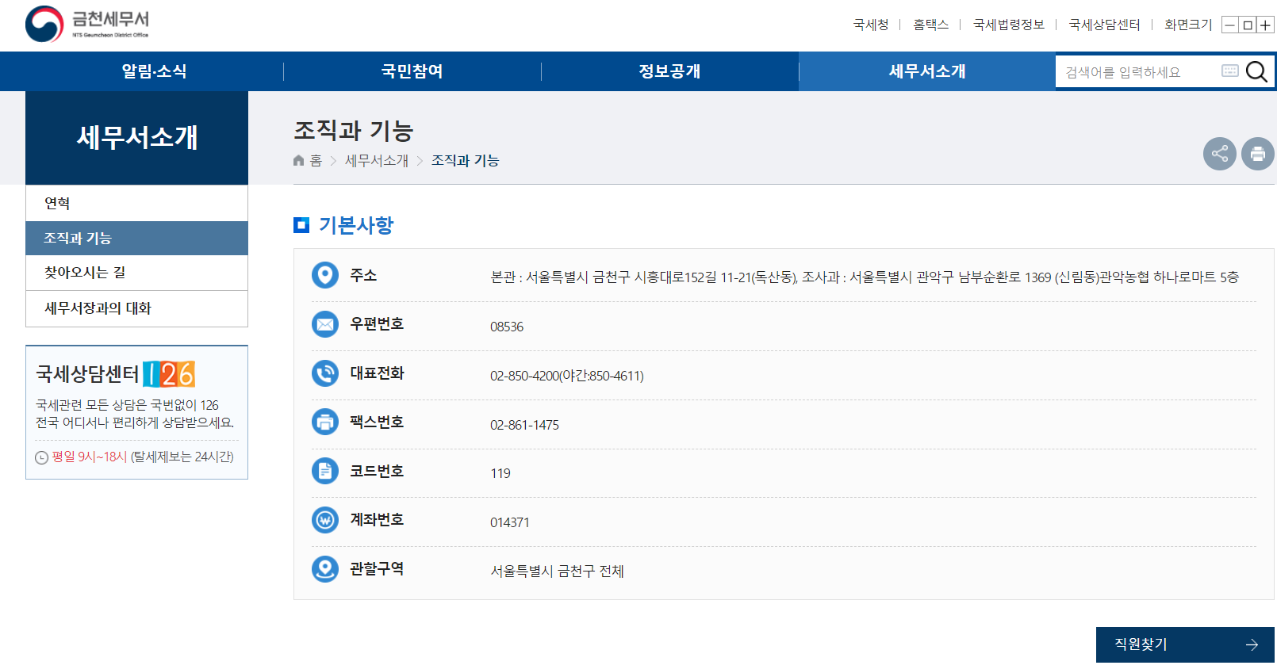Viewport: 1277px width, 669px height.
Task: Open the 국세청 top link
Action: click(x=871, y=25)
